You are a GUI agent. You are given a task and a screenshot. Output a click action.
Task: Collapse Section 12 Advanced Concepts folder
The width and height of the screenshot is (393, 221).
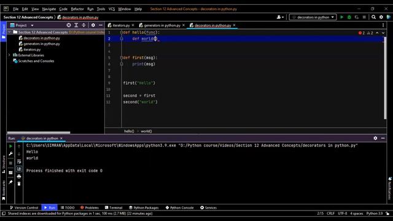(10, 32)
